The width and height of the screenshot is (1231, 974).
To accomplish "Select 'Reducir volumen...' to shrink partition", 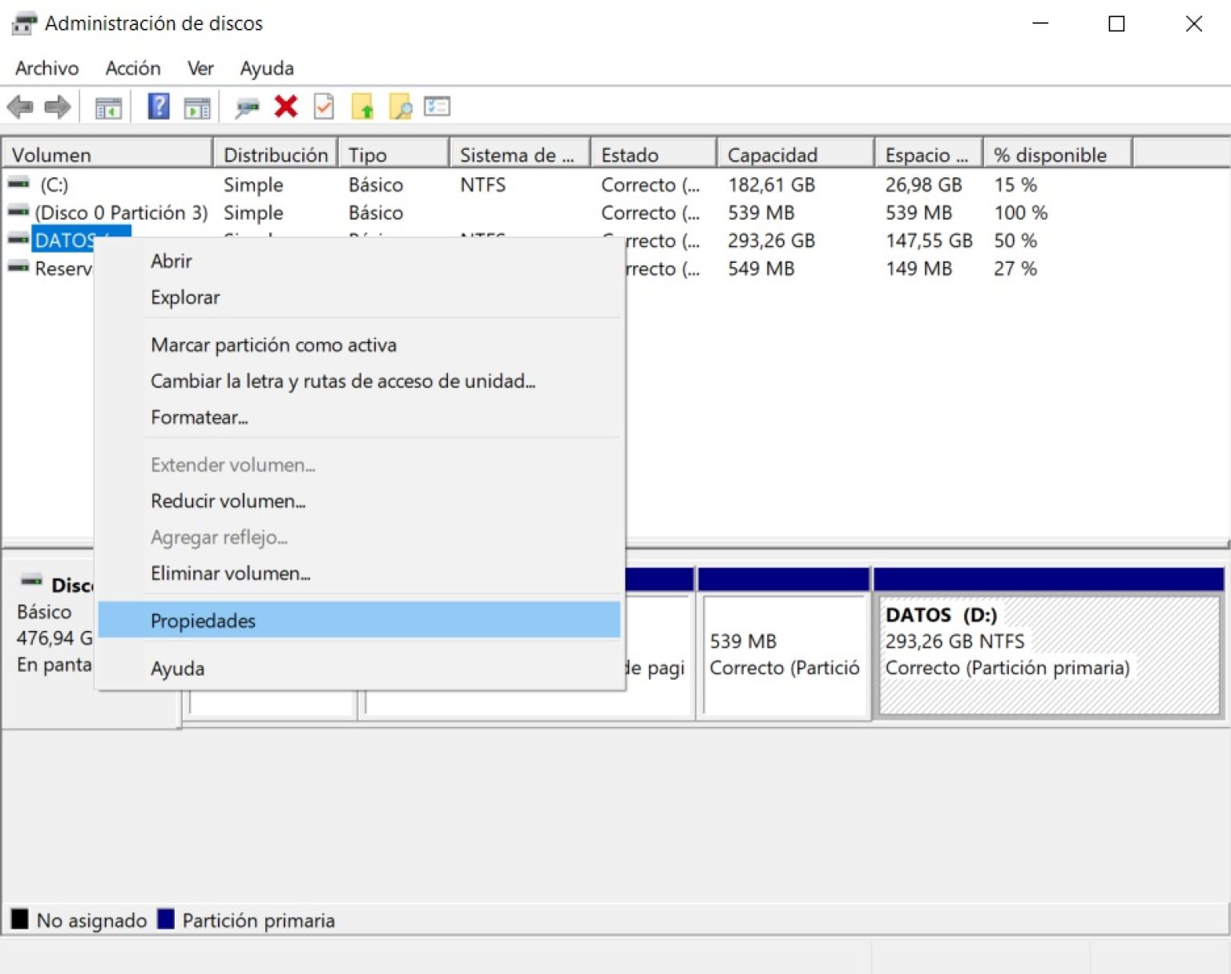I will 228,500.
